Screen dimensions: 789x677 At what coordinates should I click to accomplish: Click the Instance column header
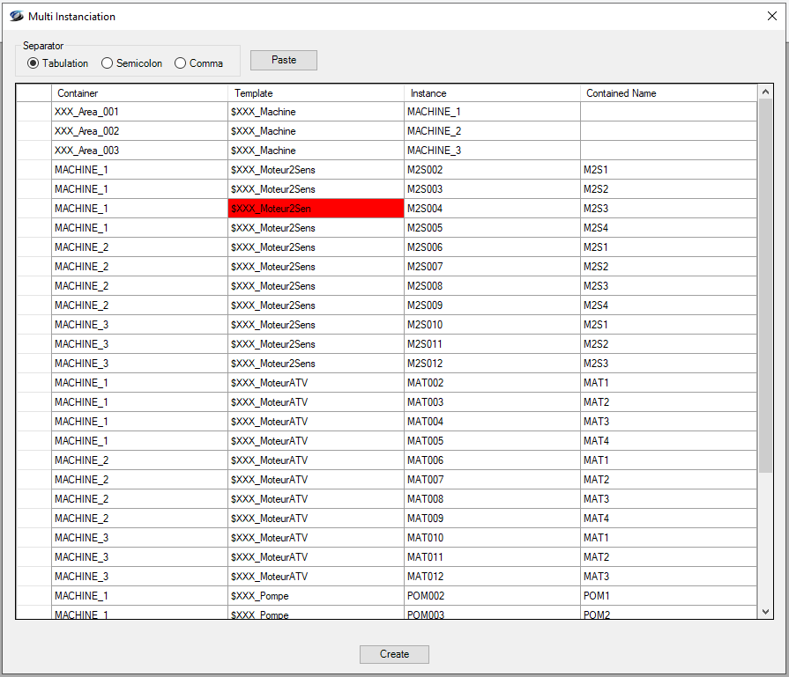tap(492, 93)
